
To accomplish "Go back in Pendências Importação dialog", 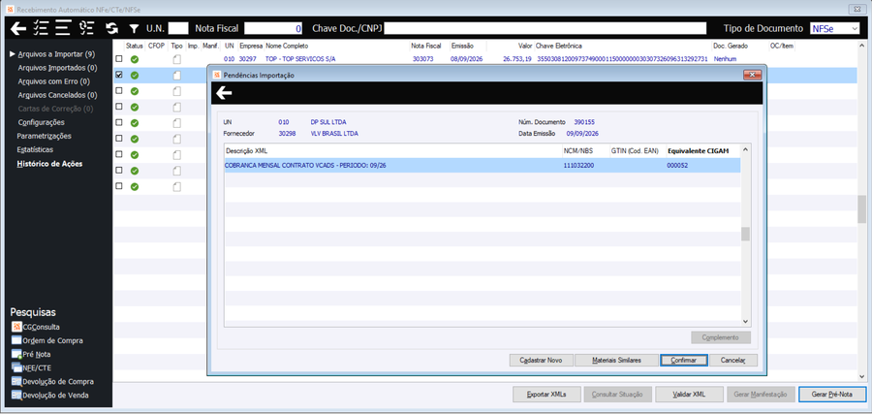I will (224, 93).
